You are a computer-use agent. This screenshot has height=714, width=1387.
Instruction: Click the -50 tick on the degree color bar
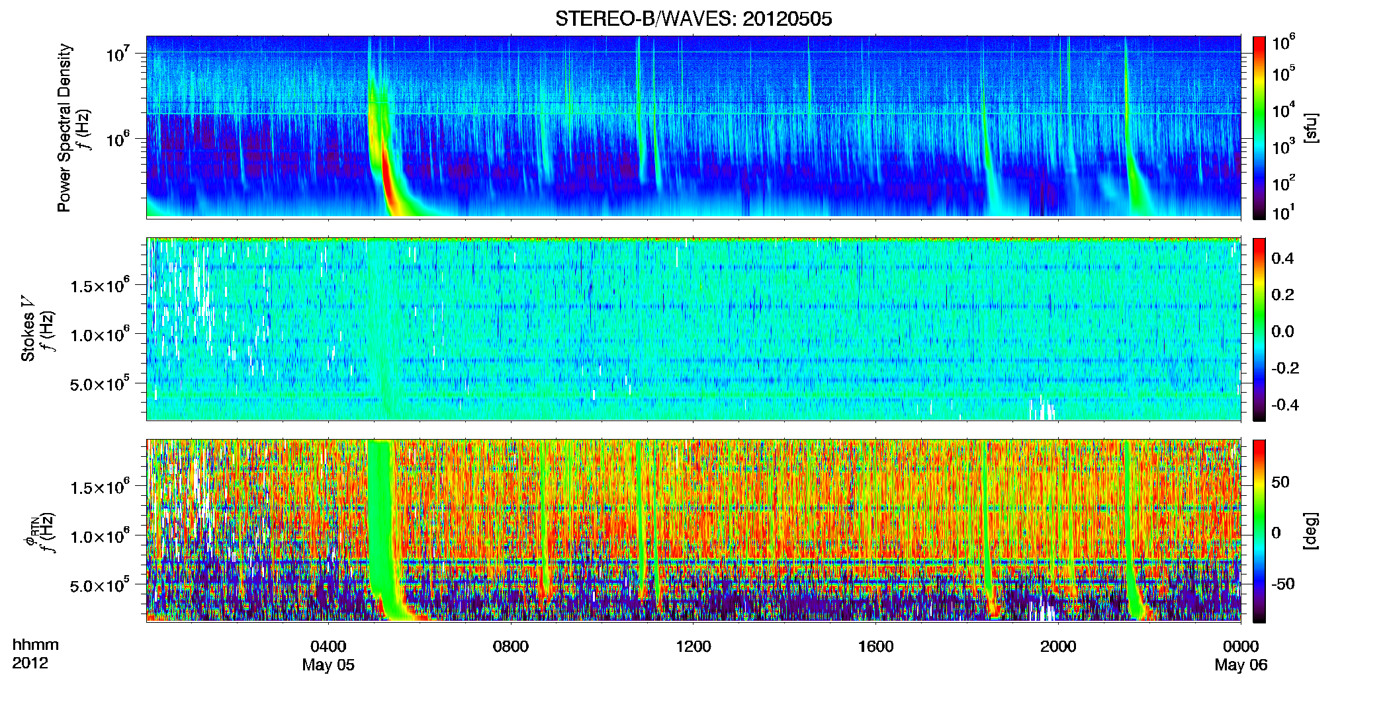1283,584
